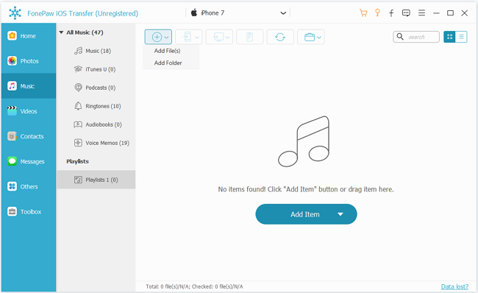Select Ringtones (10) category
This screenshot has height=293, width=478.
pos(96,106)
